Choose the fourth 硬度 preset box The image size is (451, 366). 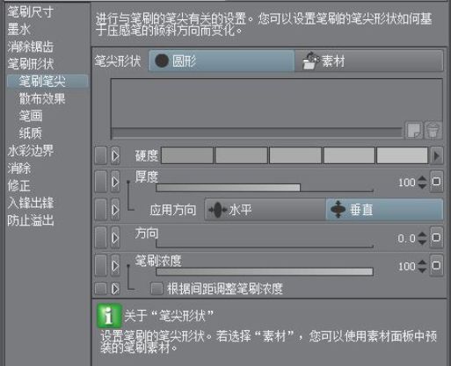click(349, 155)
